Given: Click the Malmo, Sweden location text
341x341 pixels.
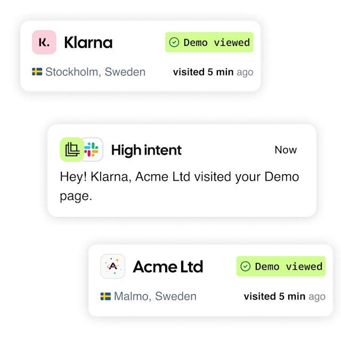Looking at the screenshot, I should [x=155, y=296].
